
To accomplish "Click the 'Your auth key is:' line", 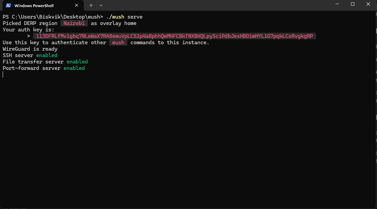I will pos(28,30).
